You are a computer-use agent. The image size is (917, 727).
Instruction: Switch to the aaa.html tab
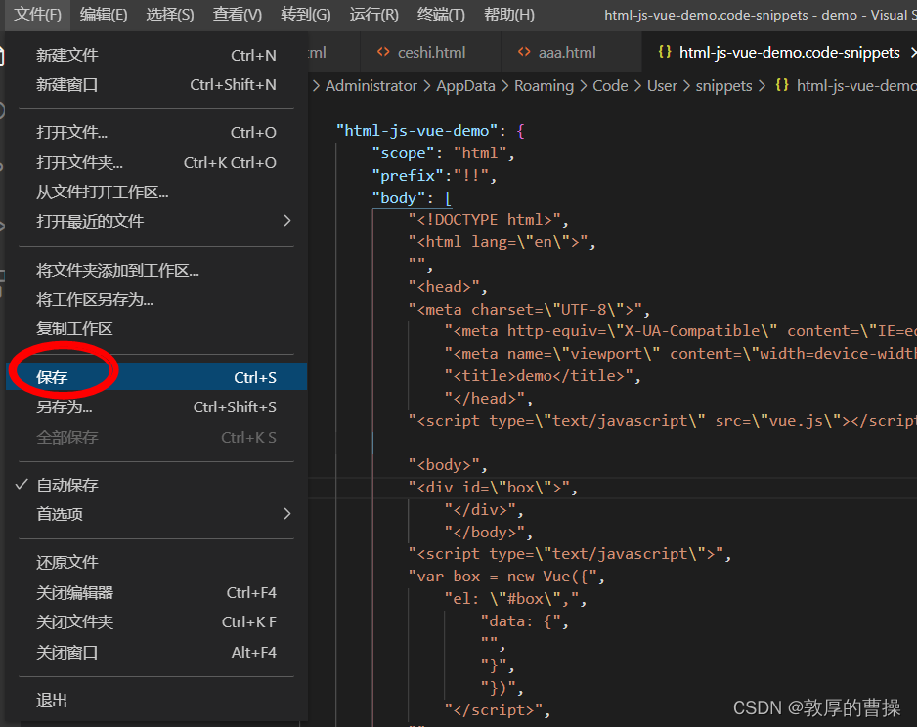click(x=571, y=53)
